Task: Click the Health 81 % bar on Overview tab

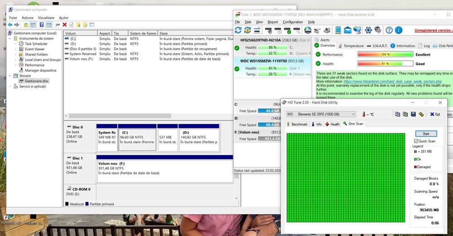Action: pos(386,64)
